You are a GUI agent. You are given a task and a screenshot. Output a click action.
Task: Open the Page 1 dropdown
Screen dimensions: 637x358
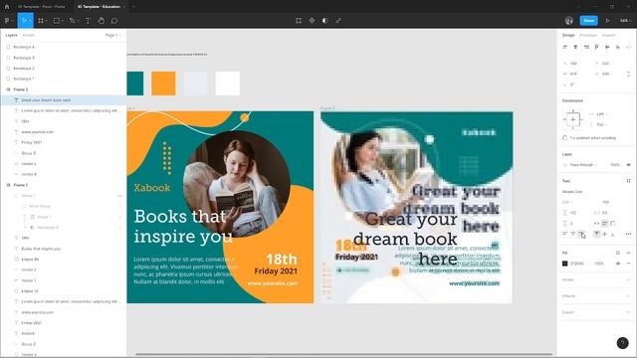(x=112, y=36)
